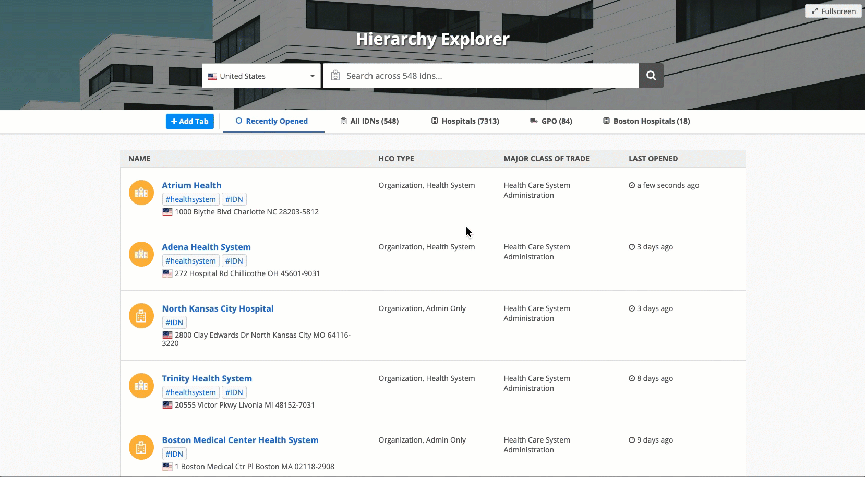
Task: Select the GPO (84) tab
Action: (551, 121)
